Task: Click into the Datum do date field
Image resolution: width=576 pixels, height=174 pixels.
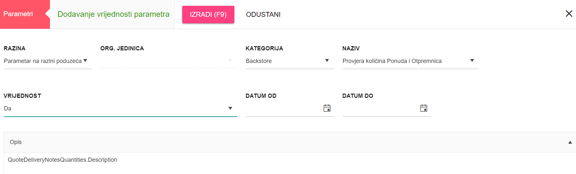Action: point(381,108)
